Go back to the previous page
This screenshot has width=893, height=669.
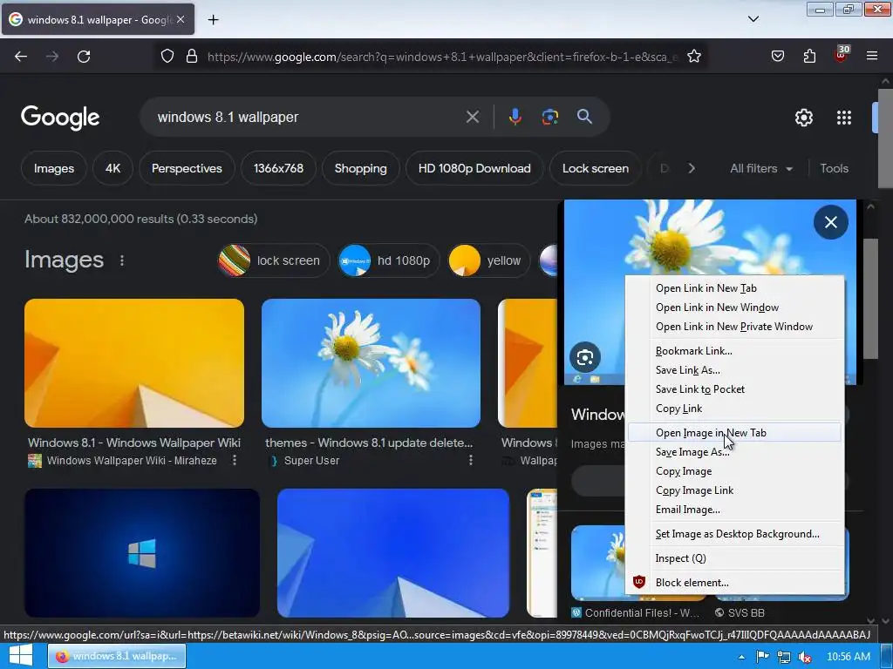click(x=21, y=57)
